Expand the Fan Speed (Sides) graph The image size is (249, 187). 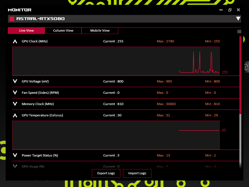[x=15, y=93]
